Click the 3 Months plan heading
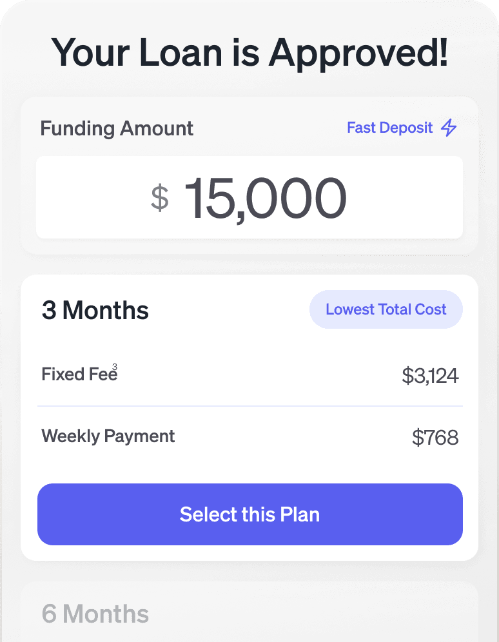 pos(95,311)
